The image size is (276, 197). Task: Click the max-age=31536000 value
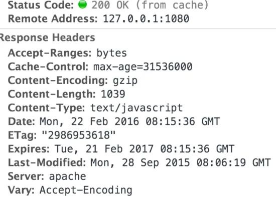tap(143, 67)
